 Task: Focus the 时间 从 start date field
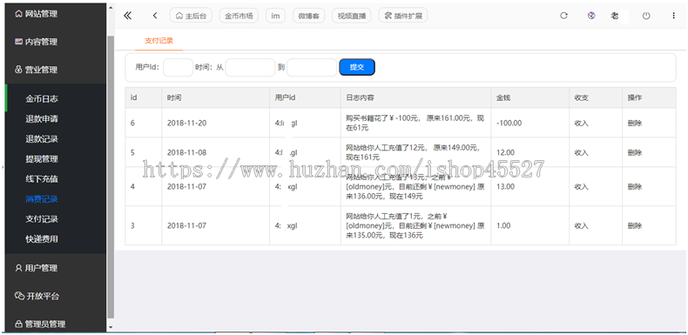click(250, 68)
